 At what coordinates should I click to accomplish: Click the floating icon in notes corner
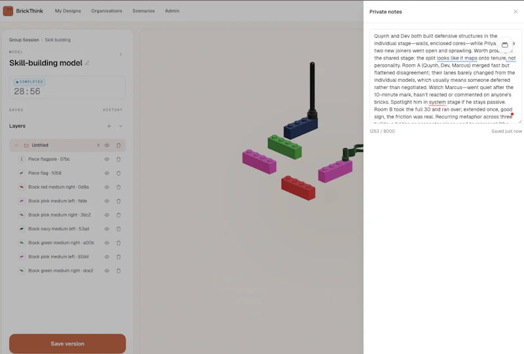click(x=504, y=44)
